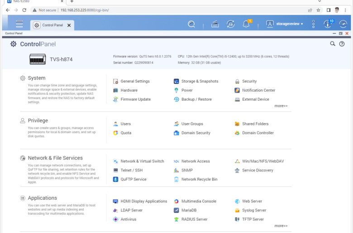Click the Users icon
The width and height of the screenshot is (353, 233).
pos(115,124)
